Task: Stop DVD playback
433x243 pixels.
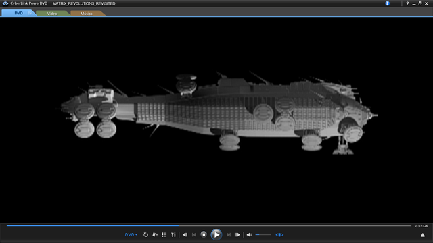Action: point(204,234)
